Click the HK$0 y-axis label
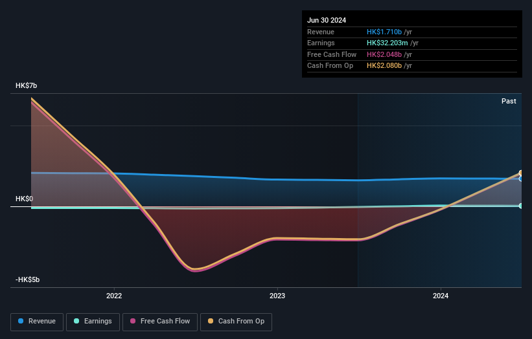Screen dimensions: 532x339 pyautogui.click(x=24, y=199)
